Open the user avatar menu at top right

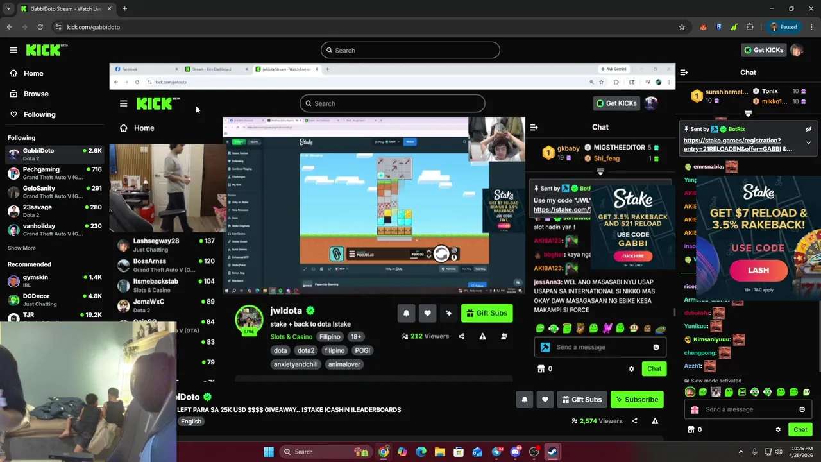click(797, 50)
